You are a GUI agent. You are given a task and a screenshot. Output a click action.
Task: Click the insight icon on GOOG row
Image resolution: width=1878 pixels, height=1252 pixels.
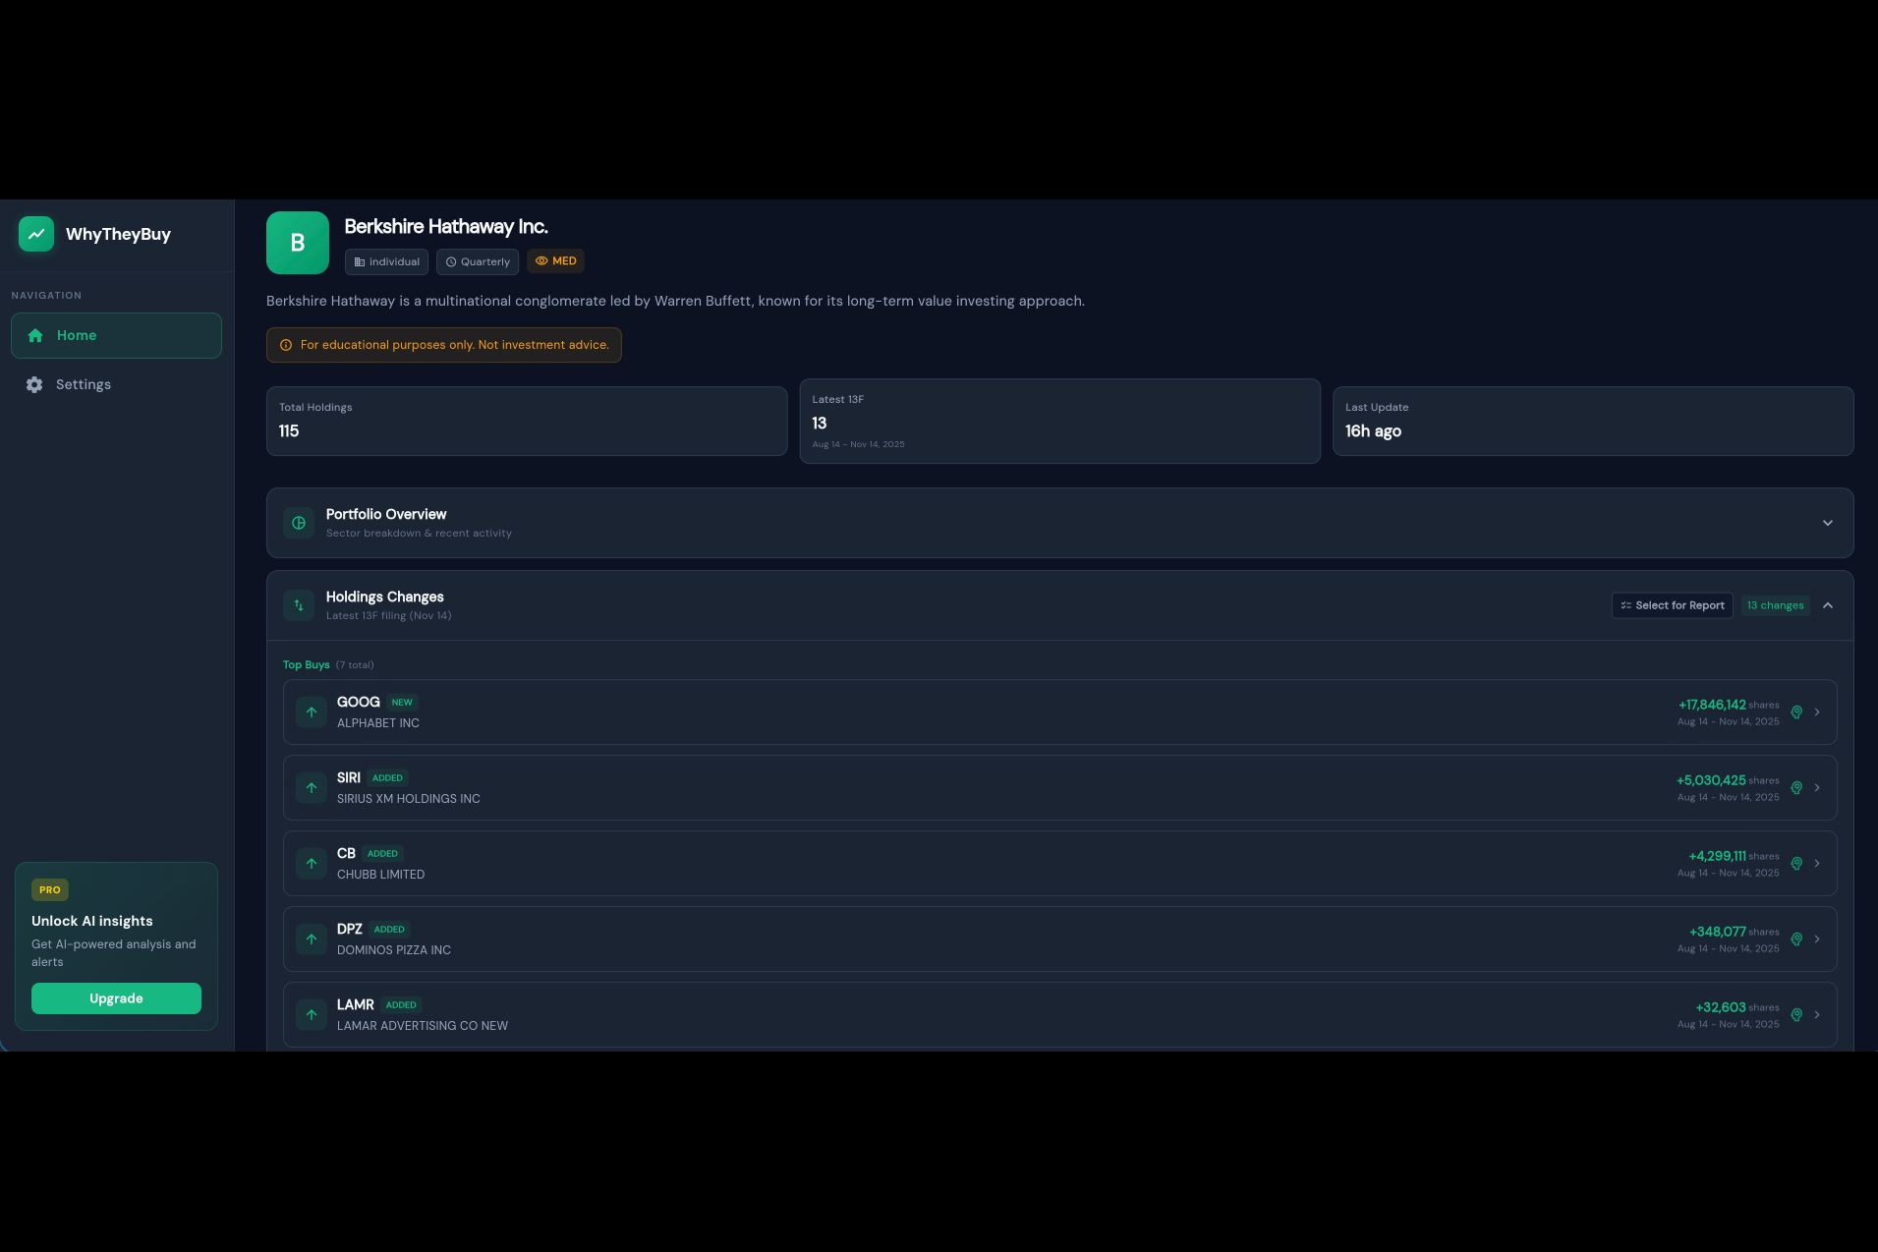point(1796,712)
